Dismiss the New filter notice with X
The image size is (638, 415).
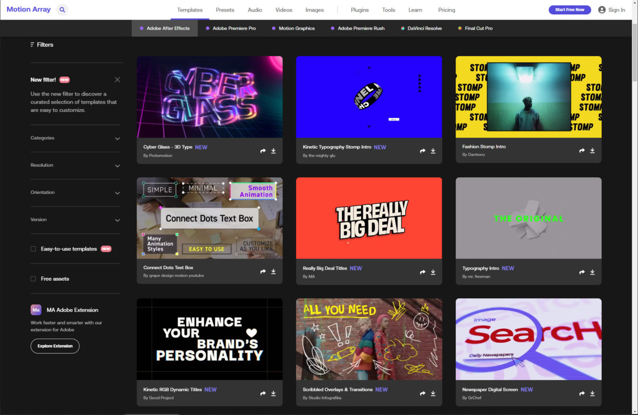(x=117, y=80)
